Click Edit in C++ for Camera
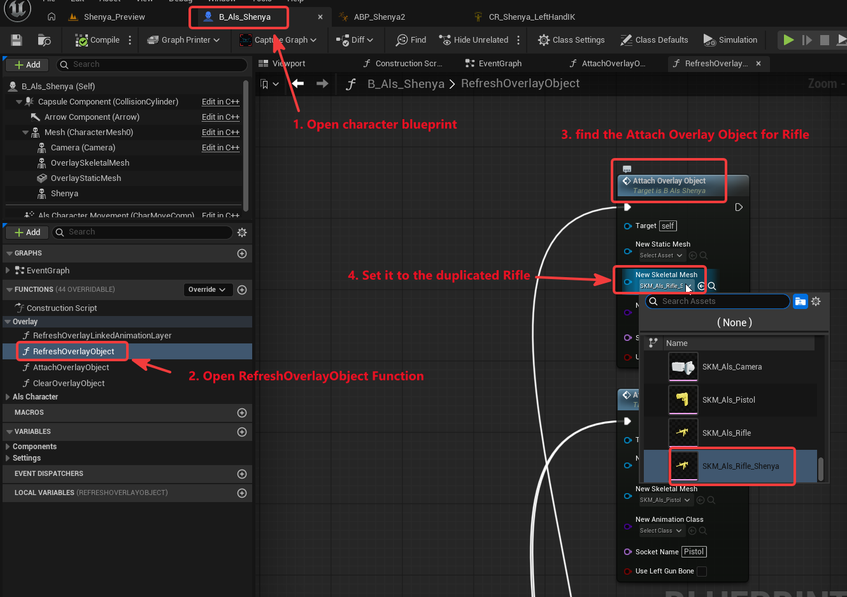847x597 pixels. [x=220, y=148]
